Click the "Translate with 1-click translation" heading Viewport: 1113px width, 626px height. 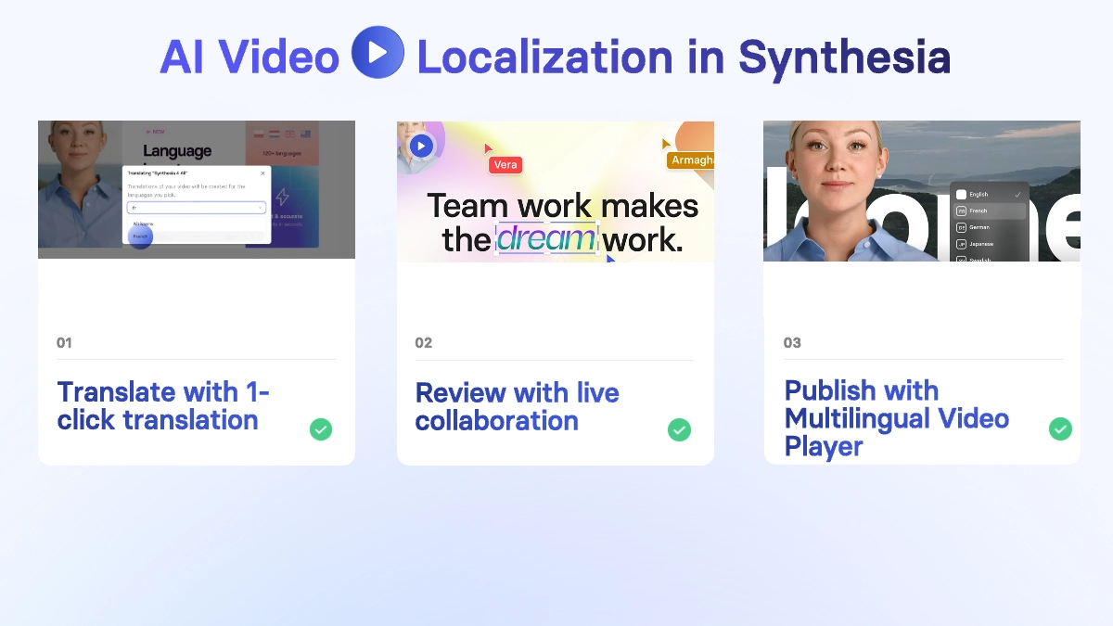pyautogui.click(x=163, y=406)
